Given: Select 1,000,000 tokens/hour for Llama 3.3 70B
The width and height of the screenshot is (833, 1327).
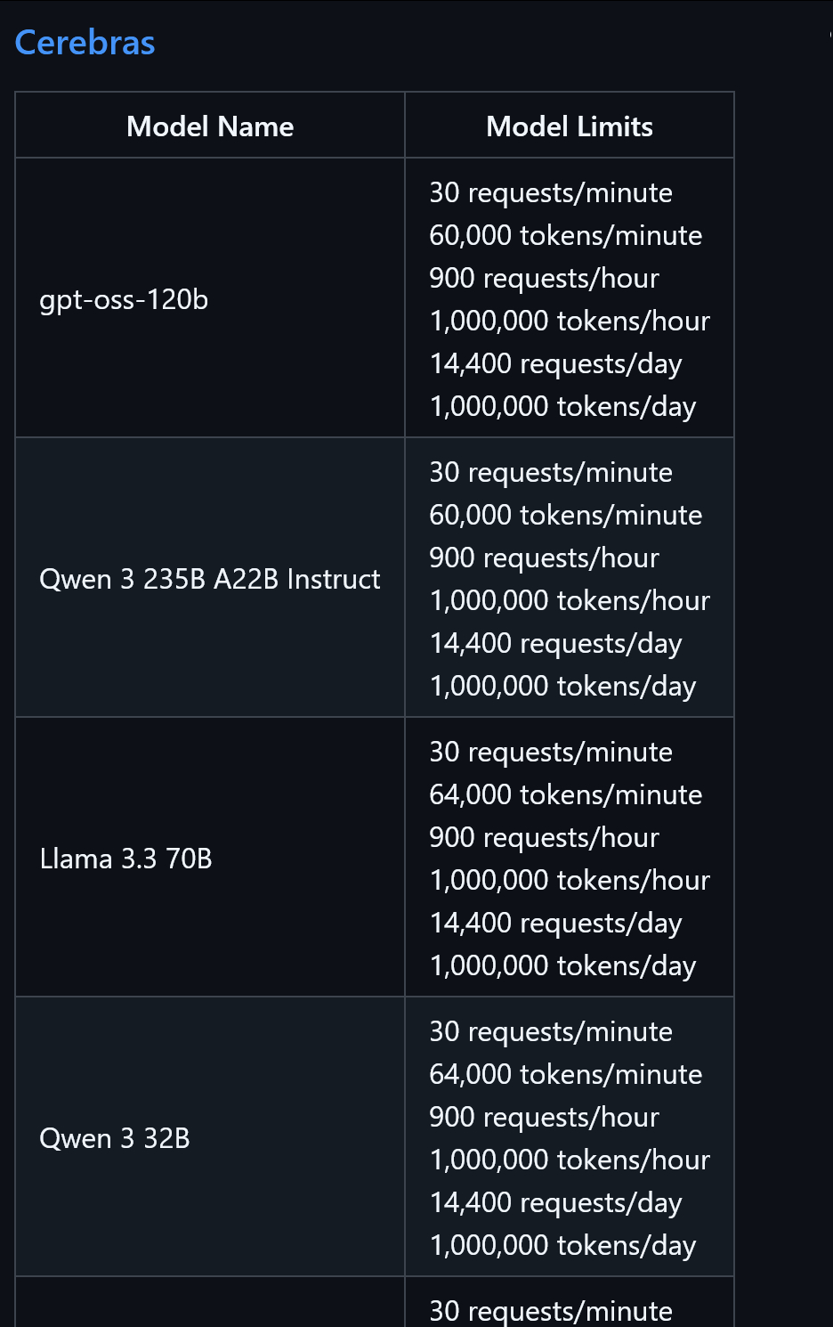Looking at the screenshot, I should [x=570, y=880].
